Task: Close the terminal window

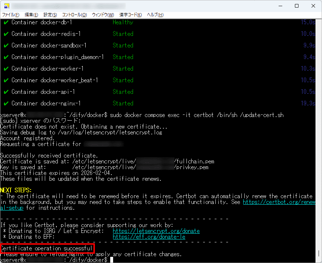Action: coord(313,6)
